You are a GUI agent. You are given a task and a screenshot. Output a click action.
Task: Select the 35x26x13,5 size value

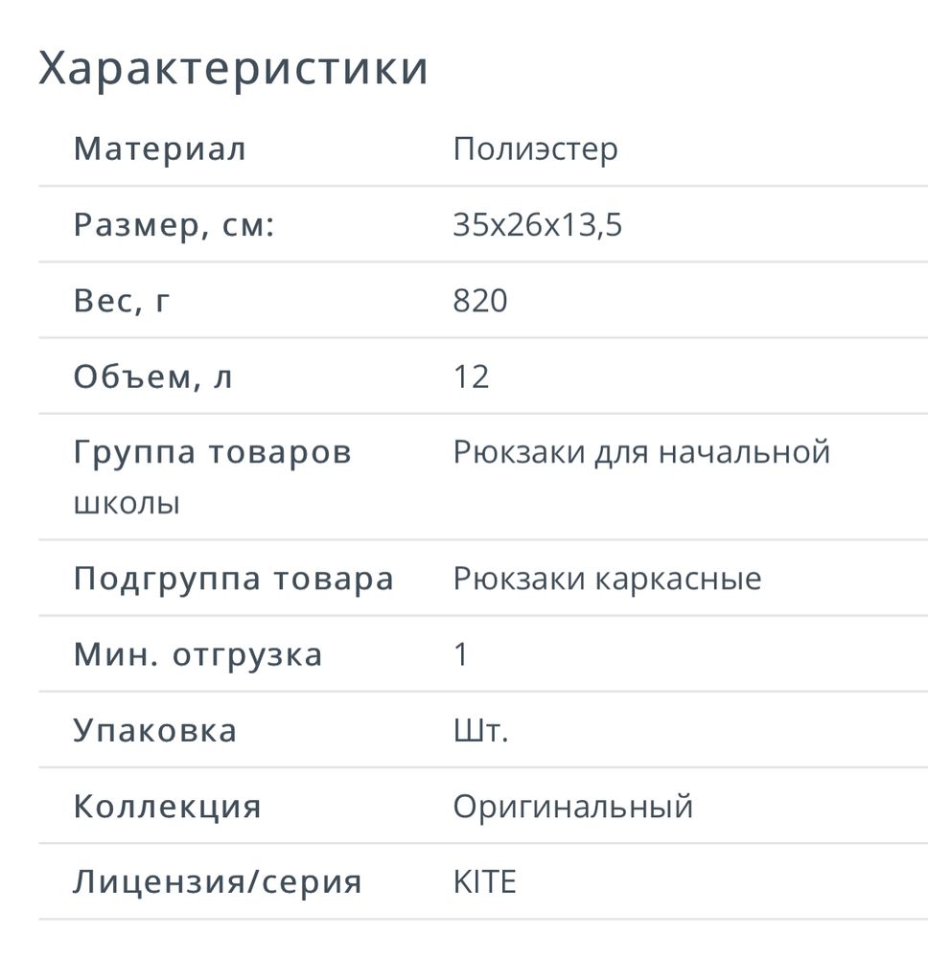click(538, 225)
